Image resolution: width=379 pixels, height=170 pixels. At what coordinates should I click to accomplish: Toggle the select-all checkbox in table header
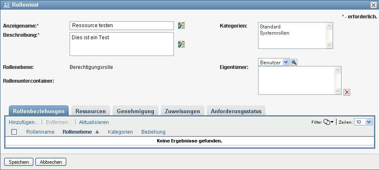pos(14,132)
